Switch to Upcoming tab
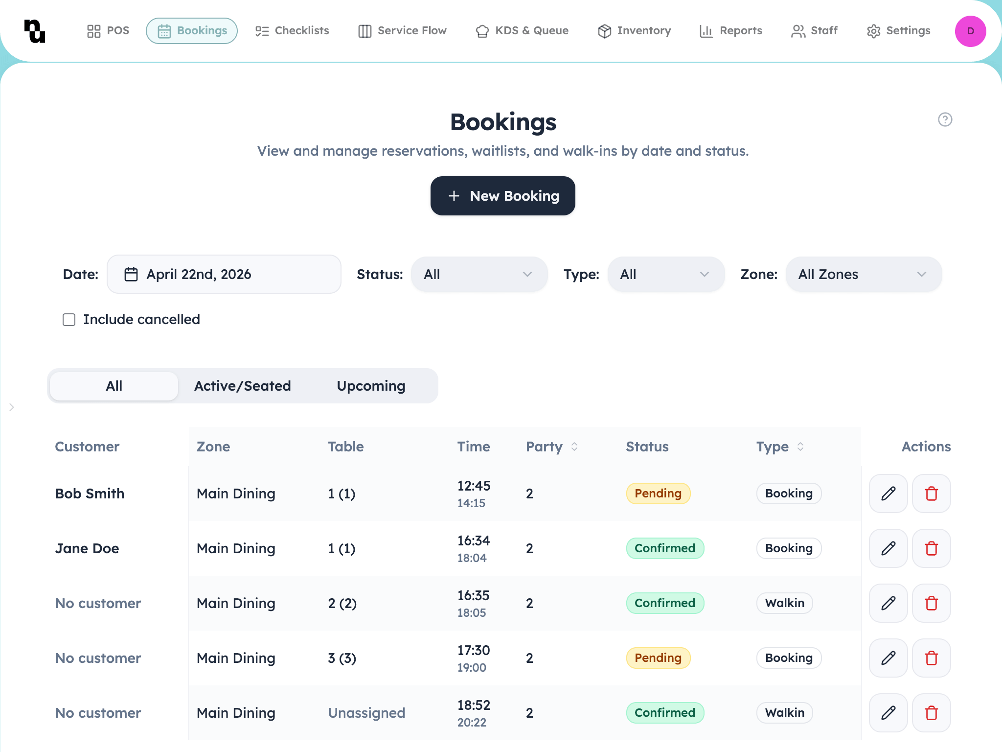 click(x=371, y=386)
